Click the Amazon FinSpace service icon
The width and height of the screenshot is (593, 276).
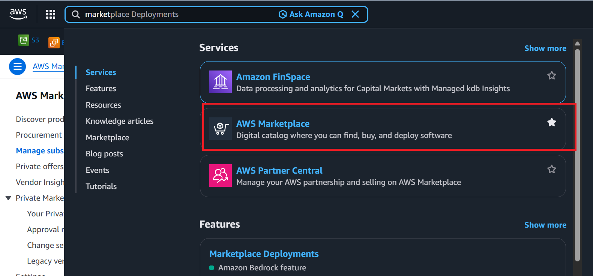[x=220, y=82]
